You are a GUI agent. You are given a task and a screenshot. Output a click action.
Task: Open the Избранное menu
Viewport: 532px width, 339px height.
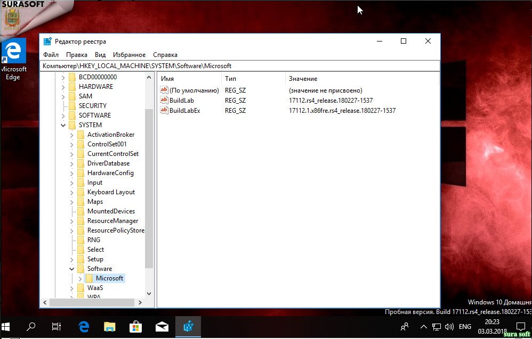tap(129, 55)
